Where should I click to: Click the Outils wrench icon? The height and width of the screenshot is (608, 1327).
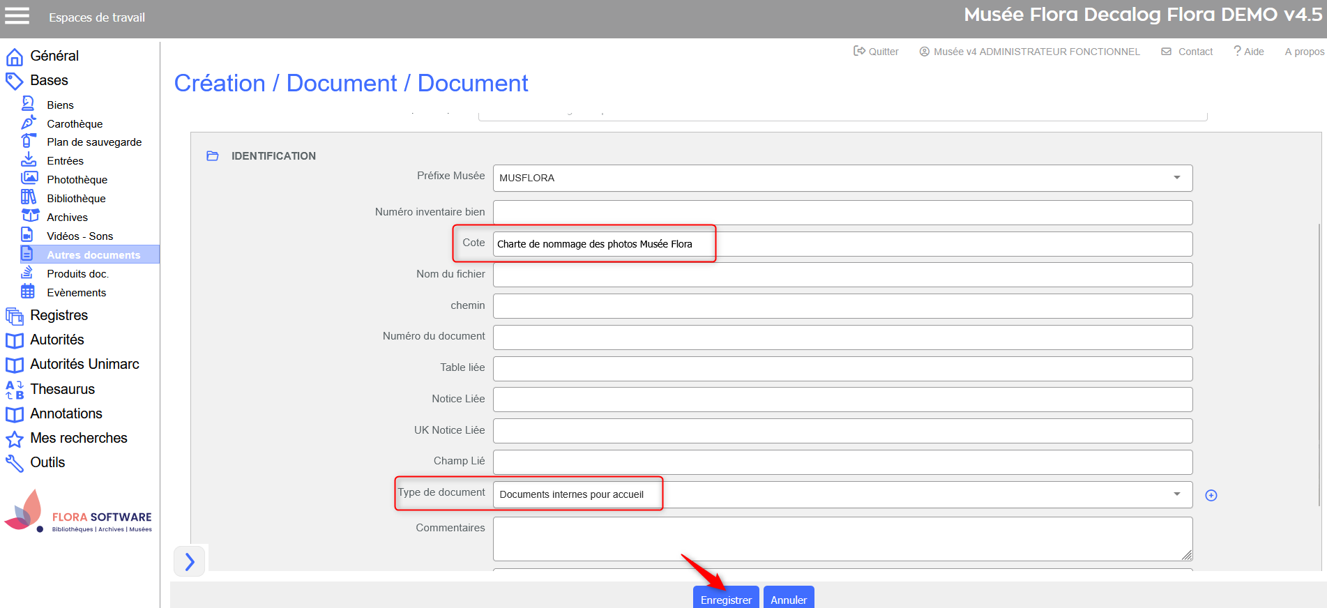pos(14,463)
